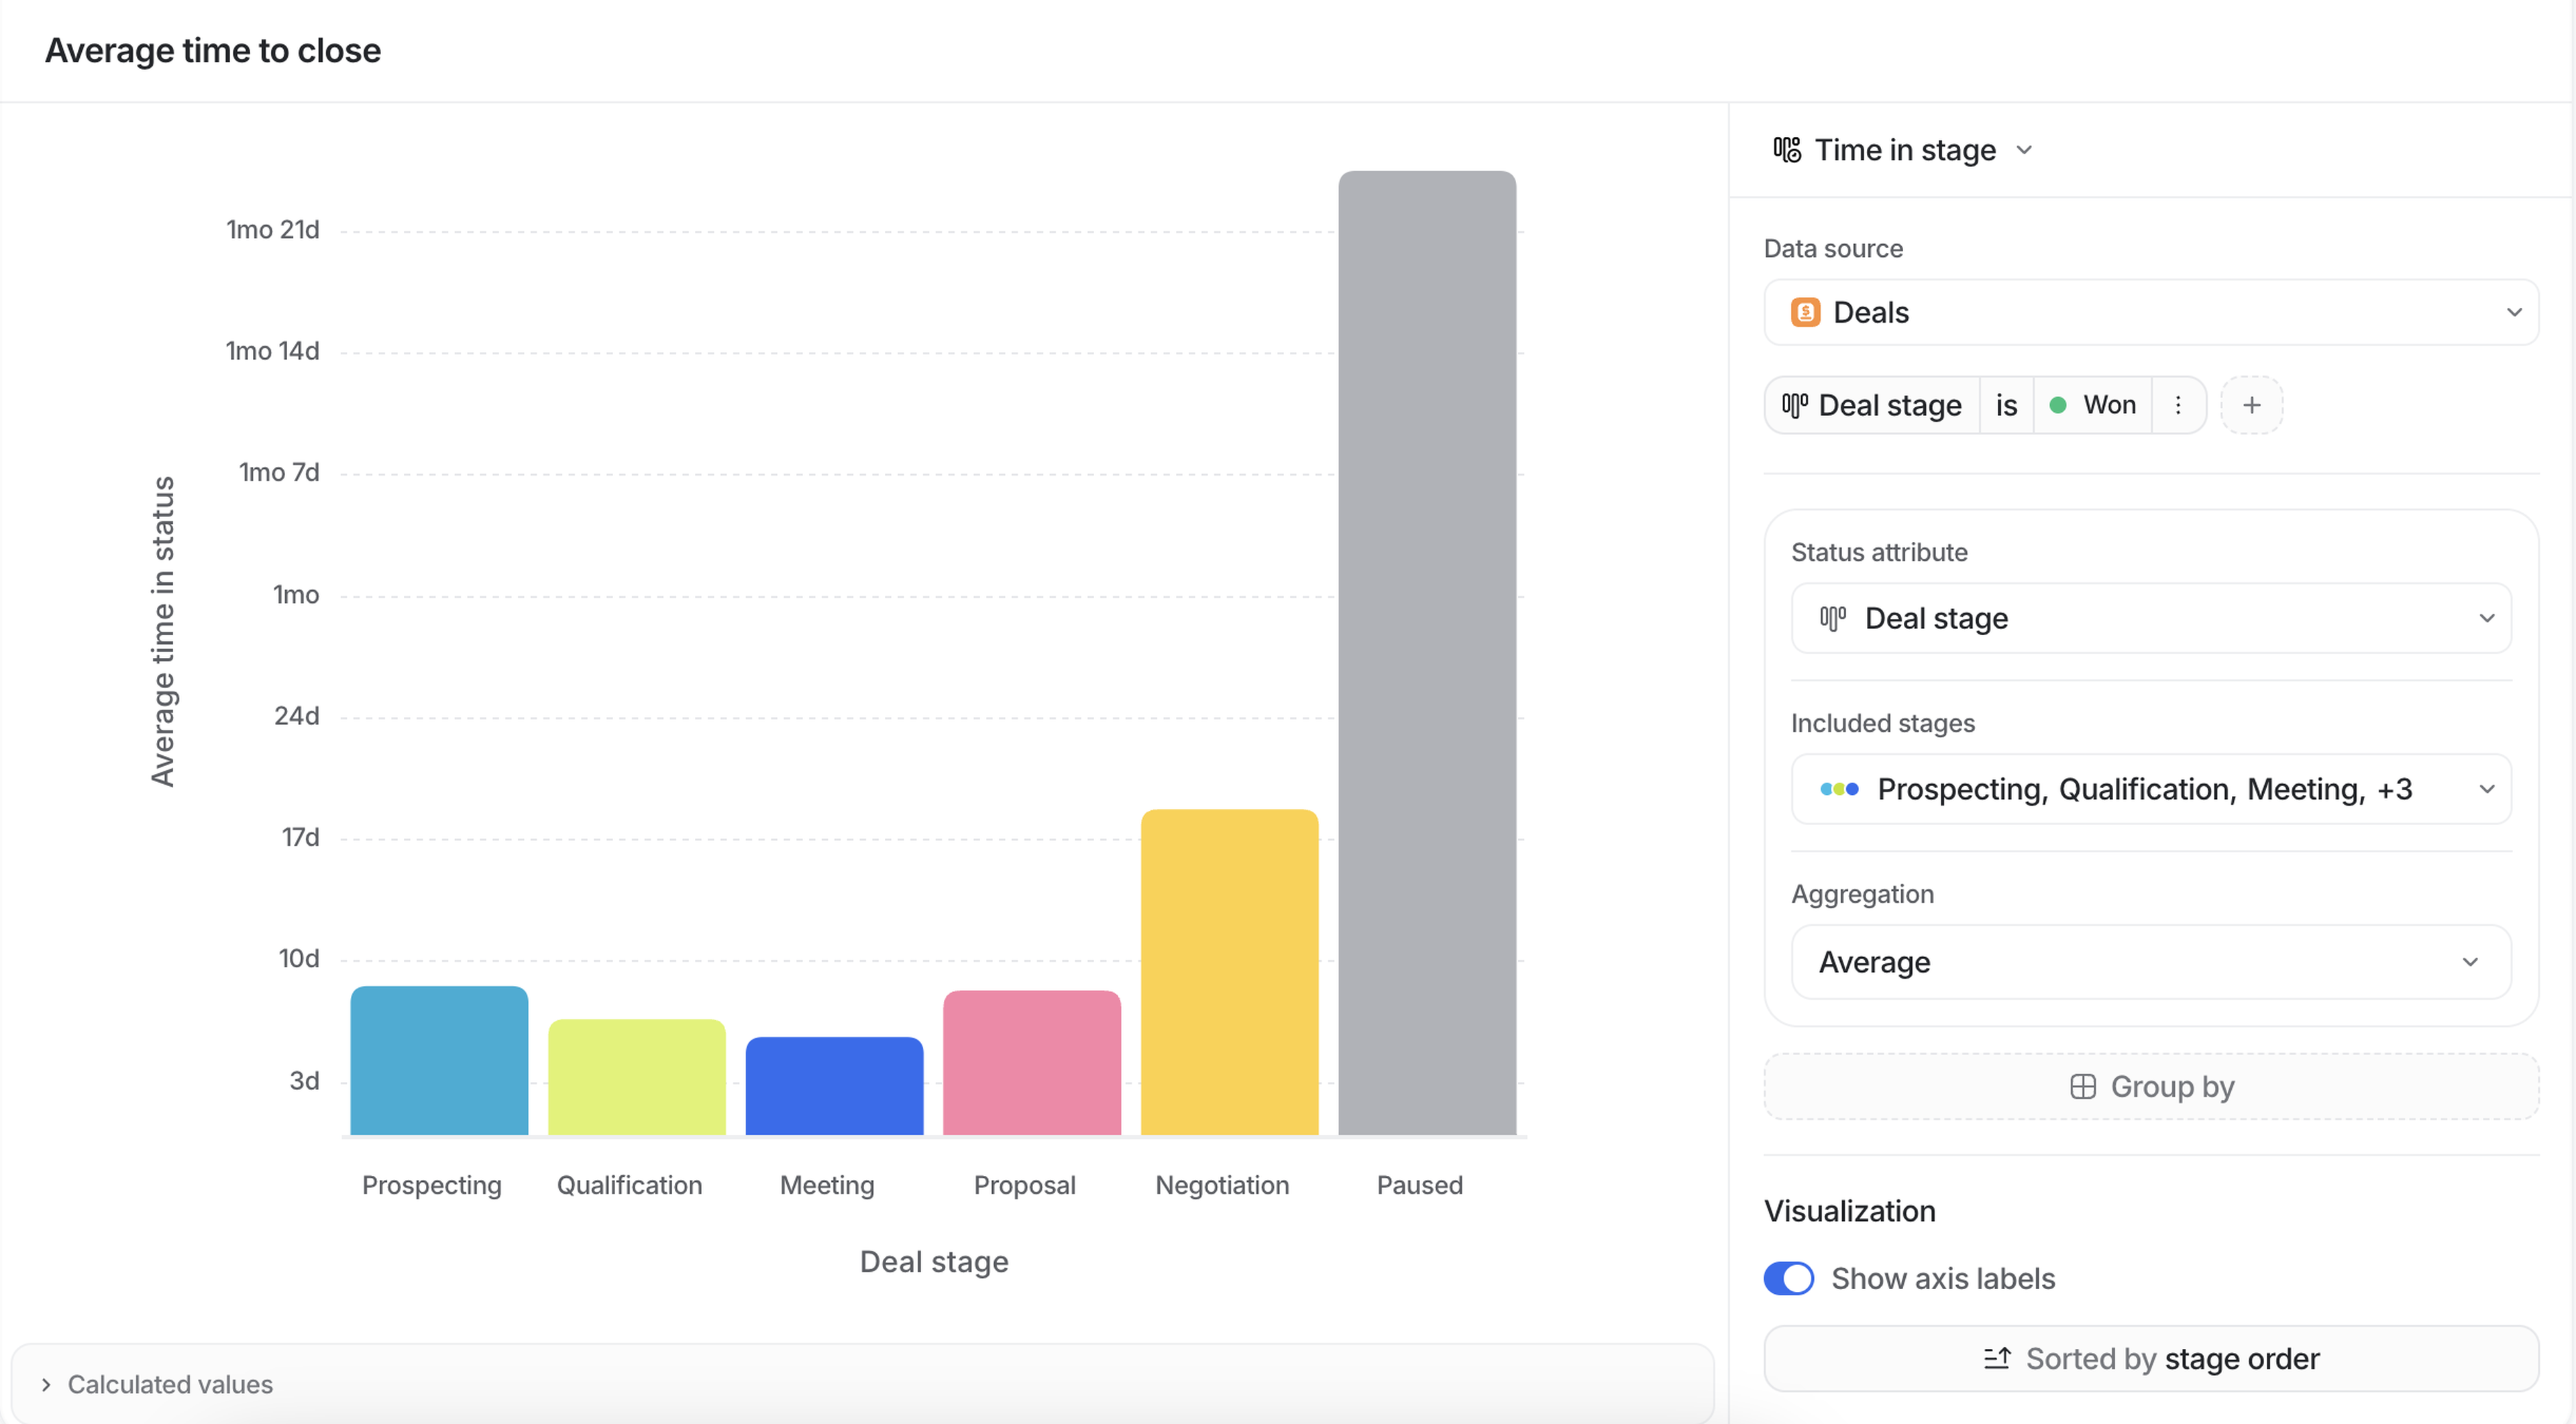Toggle Show axis labels switch
The height and width of the screenshot is (1424, 2576).
pos(1788,1278)
